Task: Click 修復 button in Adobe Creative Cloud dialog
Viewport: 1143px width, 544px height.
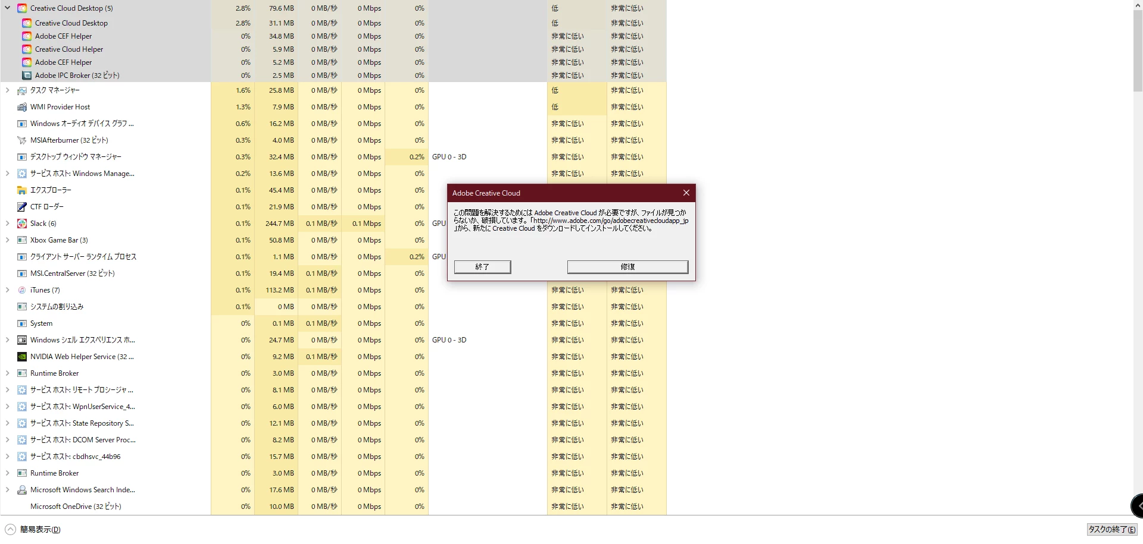Action: tap(627, 267)
